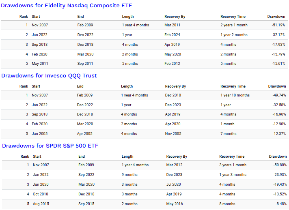Viewport: 289px width, 210px height.
Task: Select '1 year 10 months' recovery time for Invesco QQQ
Action: 235,95
